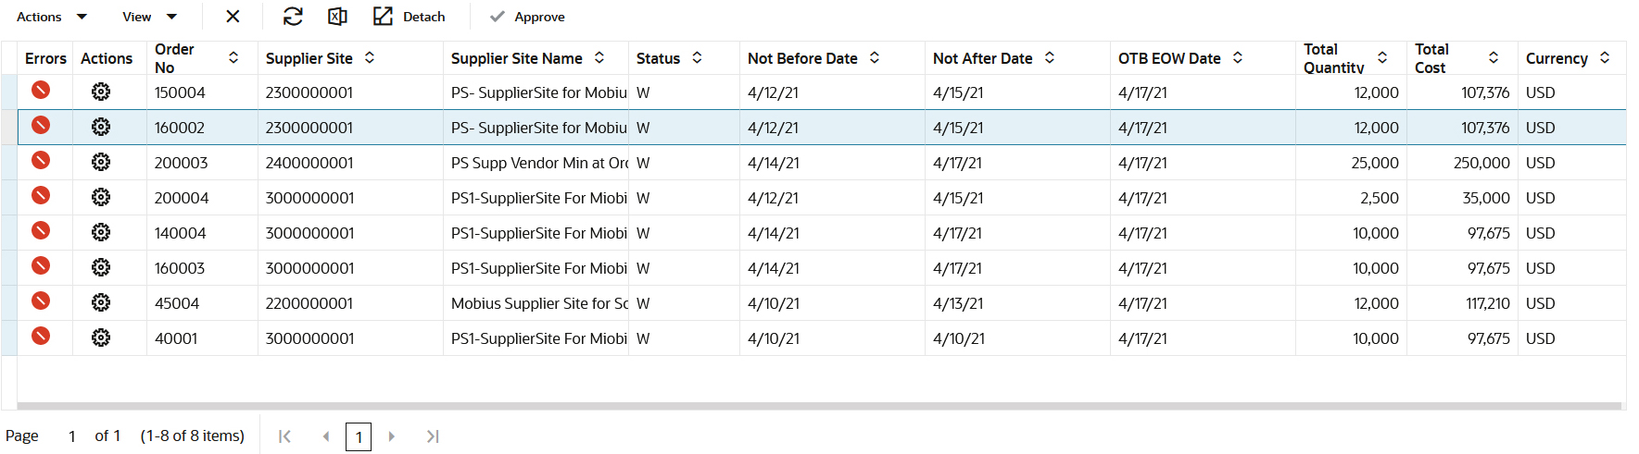This screenshot has height=454, width=1639.
Task: Detach the table
Action: point(409,17)
